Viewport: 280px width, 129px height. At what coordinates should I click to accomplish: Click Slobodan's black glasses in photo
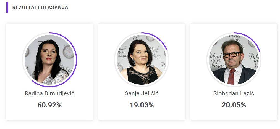(232, 54)
